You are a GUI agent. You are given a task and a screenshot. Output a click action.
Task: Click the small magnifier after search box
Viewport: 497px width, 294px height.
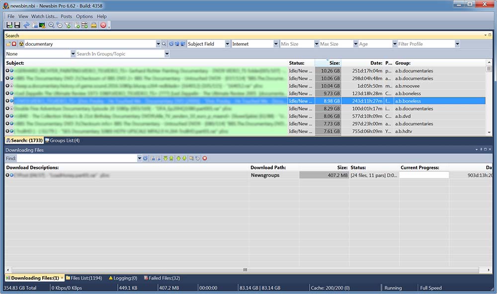pos(164,44)
